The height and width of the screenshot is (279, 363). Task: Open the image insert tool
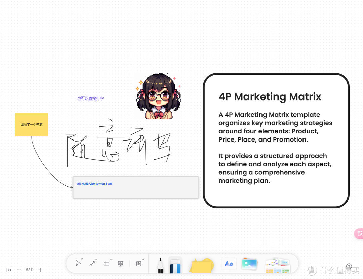click(249, 264)
